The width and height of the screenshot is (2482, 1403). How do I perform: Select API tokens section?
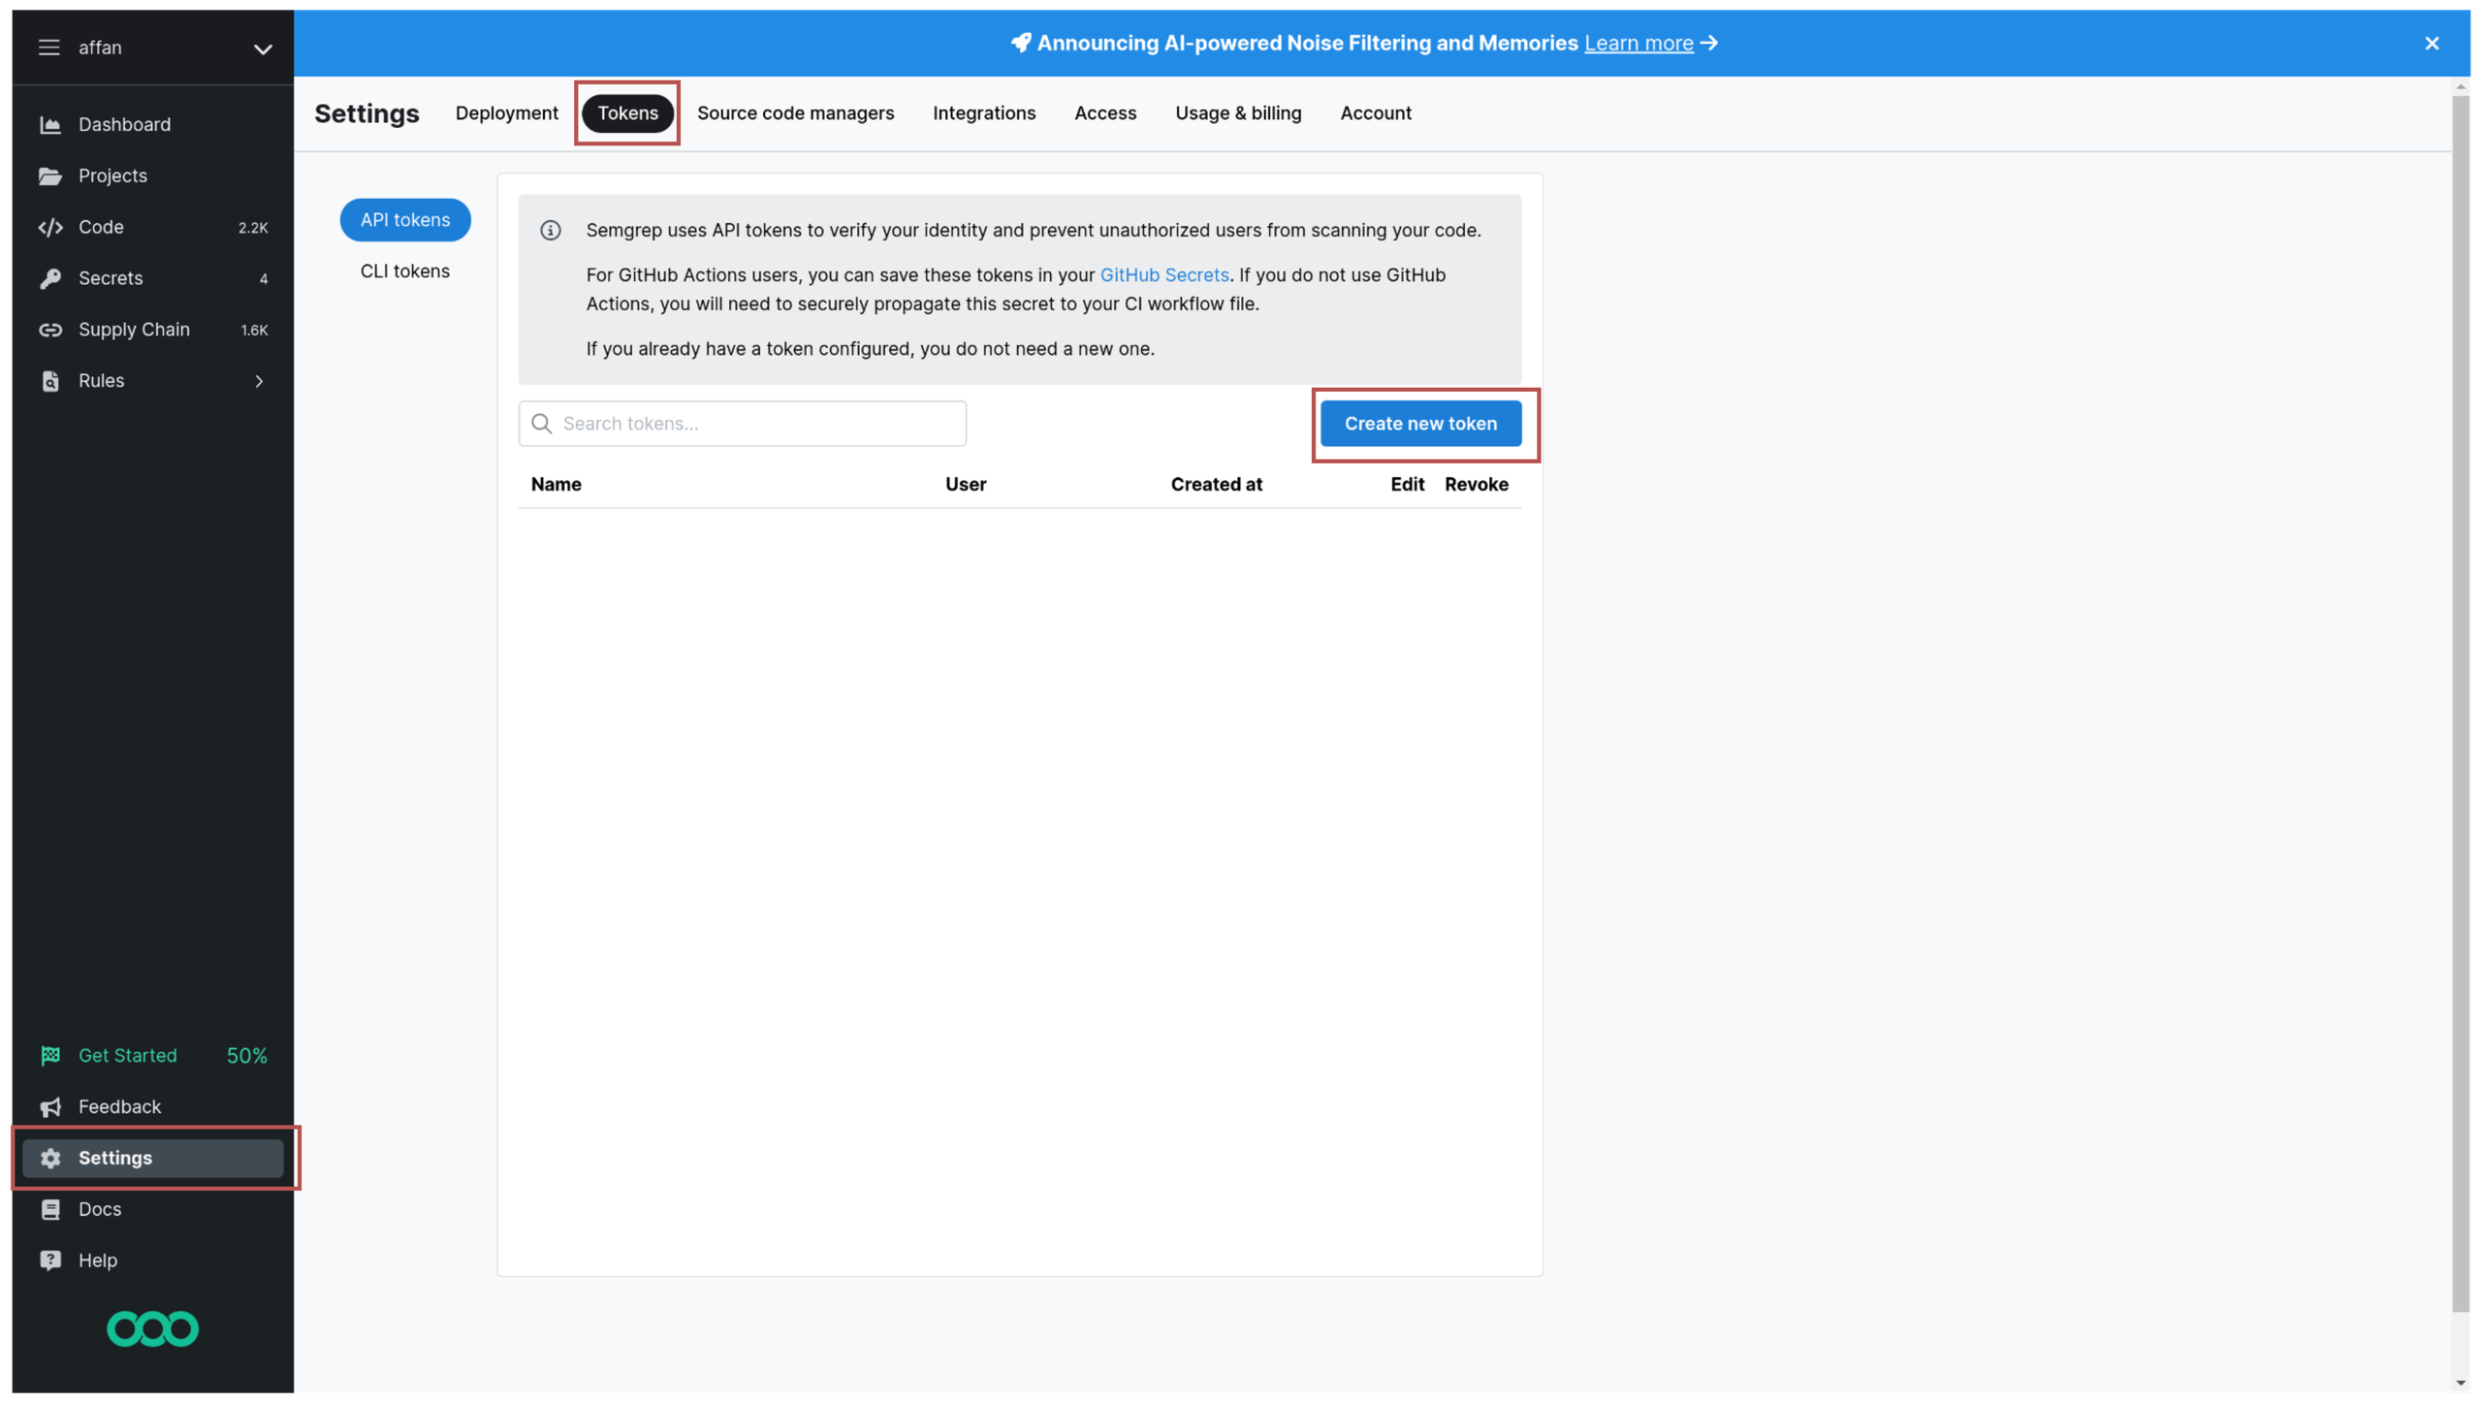pyautogui.click(x=405, y=220)
